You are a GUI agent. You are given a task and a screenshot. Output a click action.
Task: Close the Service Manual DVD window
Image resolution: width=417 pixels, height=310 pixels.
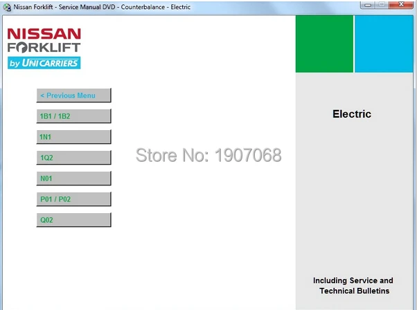point(401,5)
